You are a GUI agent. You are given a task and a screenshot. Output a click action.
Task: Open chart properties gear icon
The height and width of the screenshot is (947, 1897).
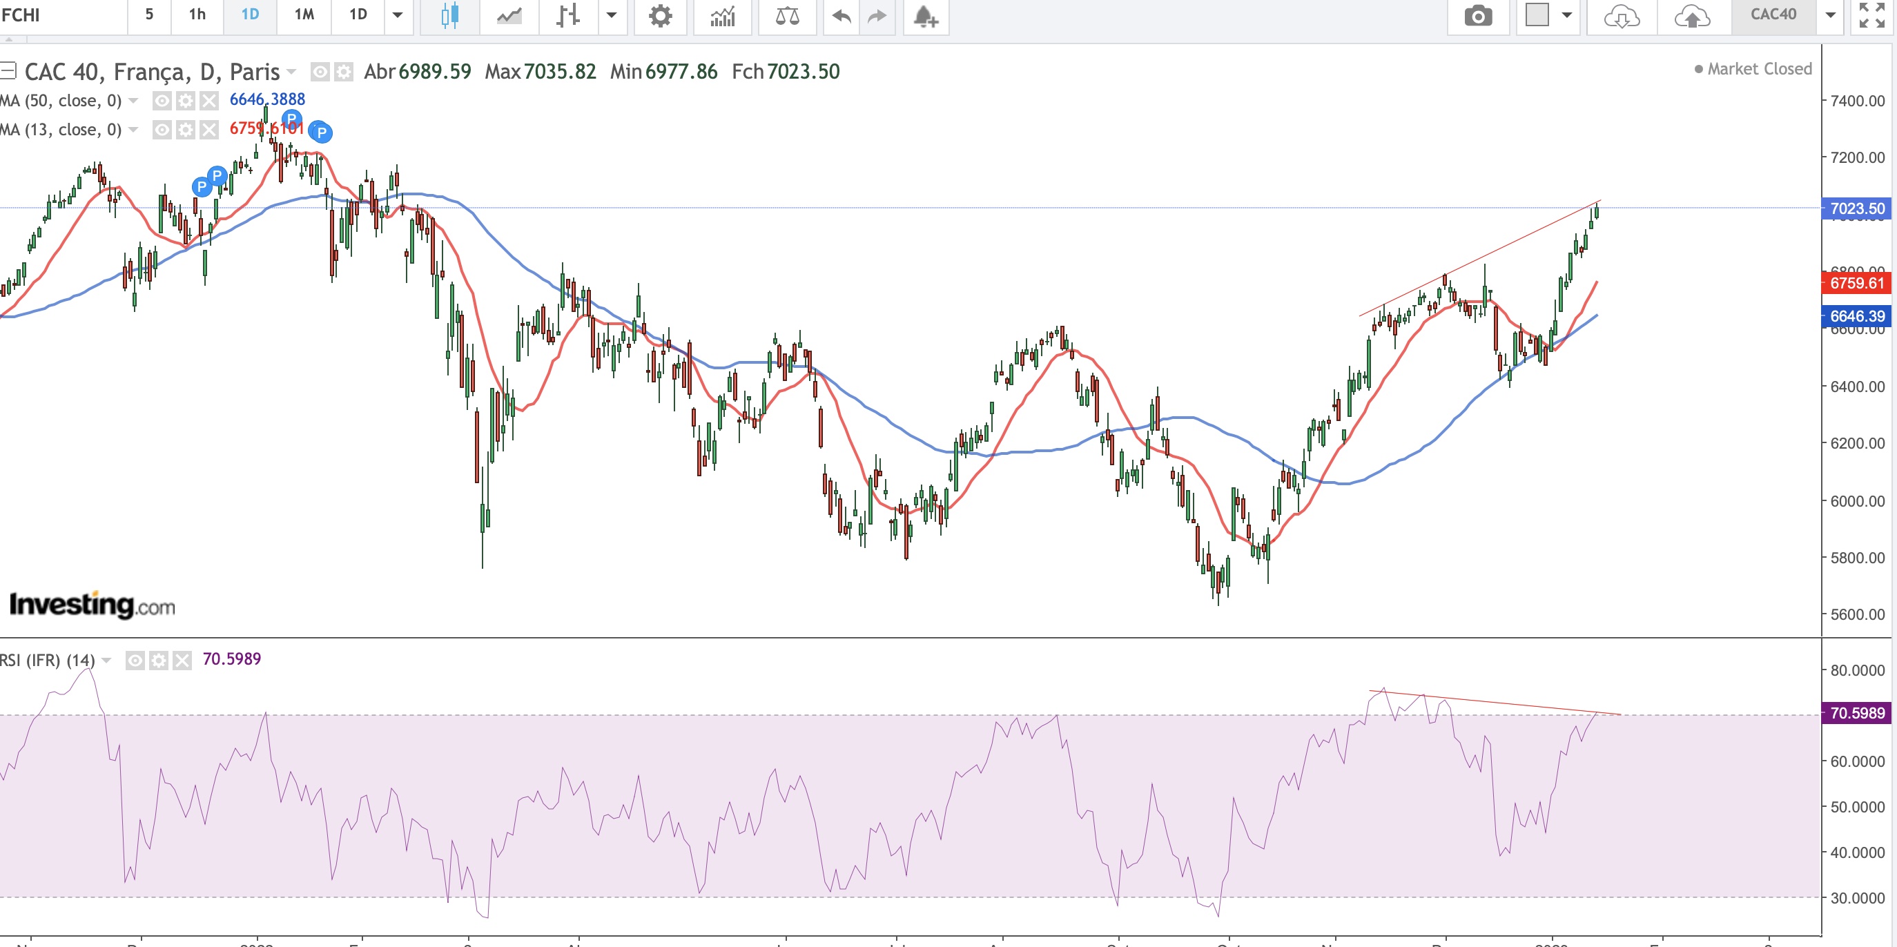[x=660, y=15]
